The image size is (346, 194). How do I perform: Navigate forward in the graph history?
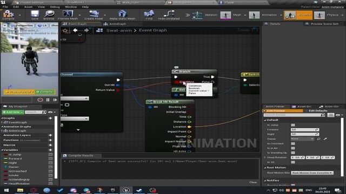tap(86, 30)
